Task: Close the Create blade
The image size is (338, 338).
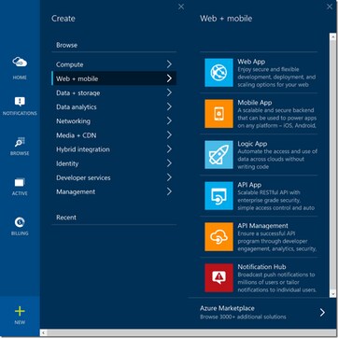Action: pos(181,7)
